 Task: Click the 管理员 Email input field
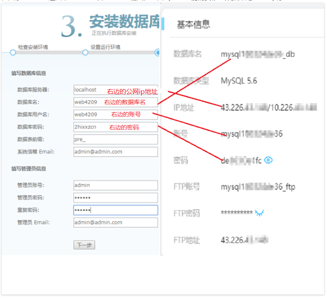pos(115,222)
